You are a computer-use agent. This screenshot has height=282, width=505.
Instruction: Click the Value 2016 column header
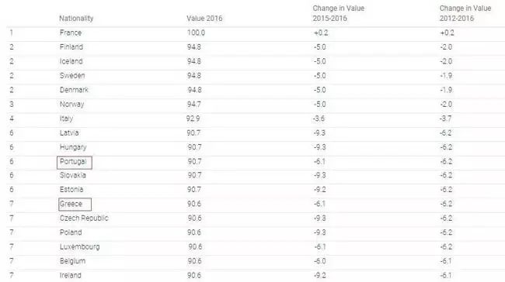(x=204, y=19)
